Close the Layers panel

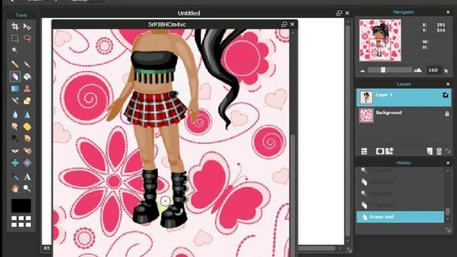point(448,84)
